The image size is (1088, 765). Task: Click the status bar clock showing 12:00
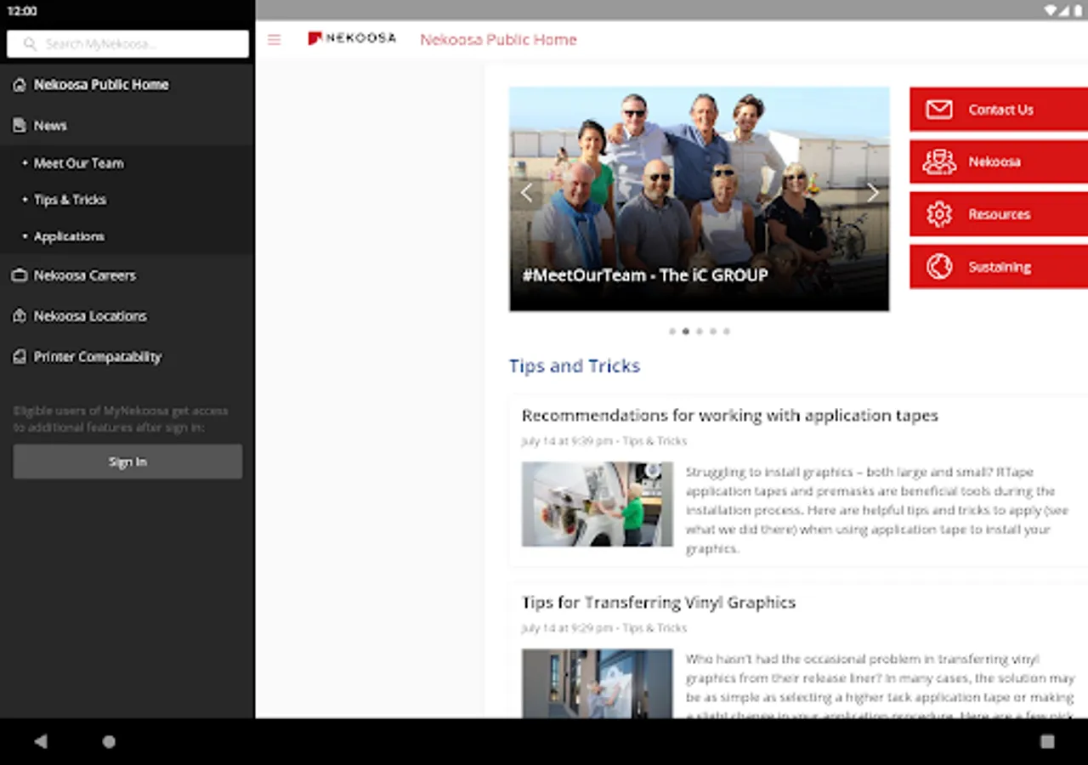[x=22, y=11]
